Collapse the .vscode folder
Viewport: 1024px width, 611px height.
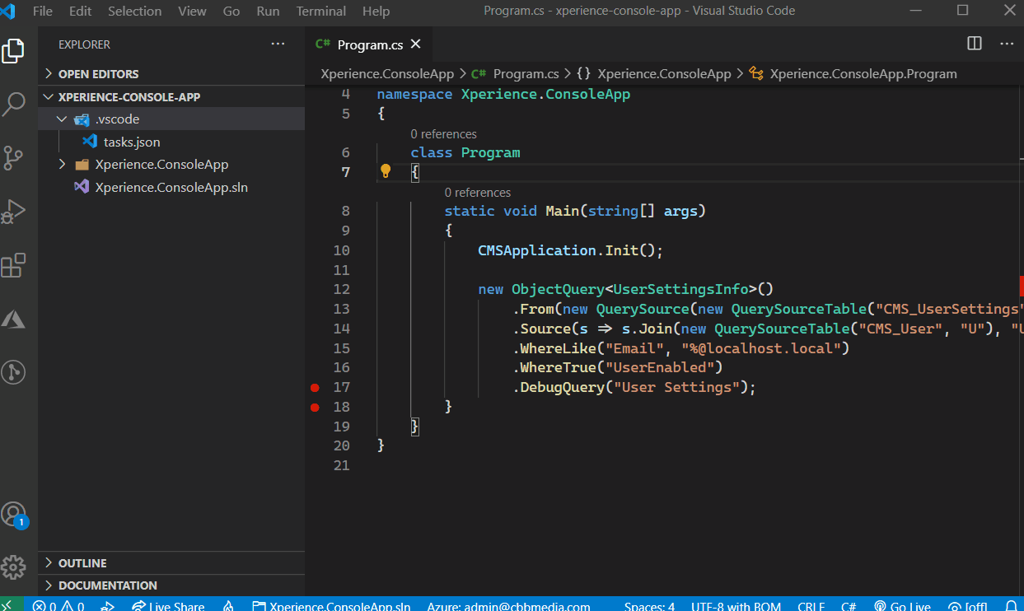tap(171, 119)
